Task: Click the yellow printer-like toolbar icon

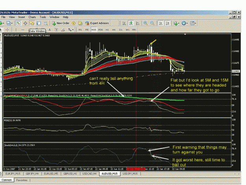Action: [80, 23]
